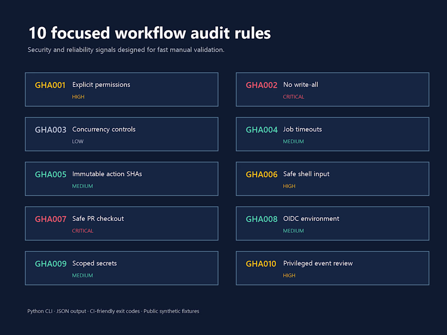
Task: Select the "Safe shell input" rule title
Action: tap(306, 174)
